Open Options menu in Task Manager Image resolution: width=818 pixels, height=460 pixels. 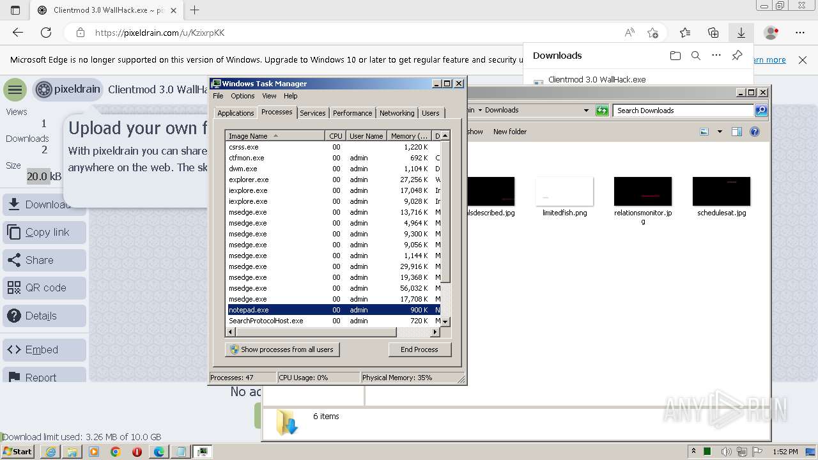pyautogui.click(x=243, y=96)
